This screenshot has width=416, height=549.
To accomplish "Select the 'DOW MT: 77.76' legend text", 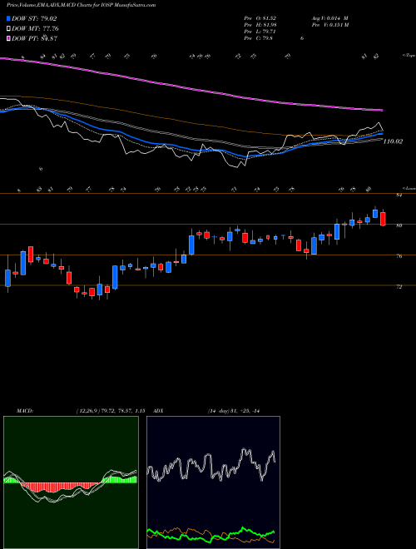I will tap(35, 29).
